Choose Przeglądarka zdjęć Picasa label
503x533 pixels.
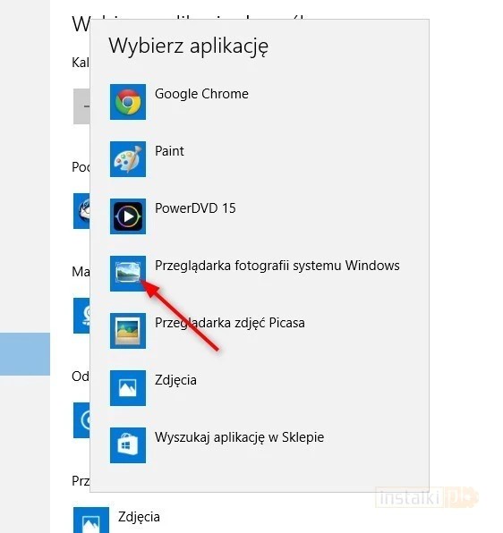[230, 323]
